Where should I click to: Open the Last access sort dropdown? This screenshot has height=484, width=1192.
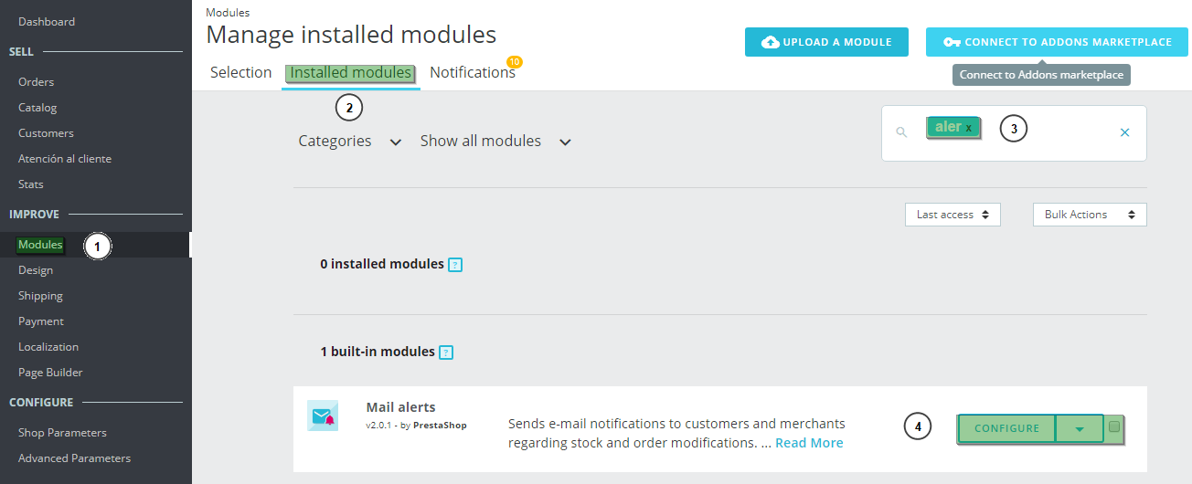tap(953, 215)
